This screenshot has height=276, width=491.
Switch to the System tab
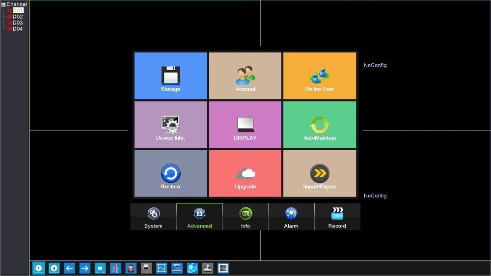click(153, 217)
